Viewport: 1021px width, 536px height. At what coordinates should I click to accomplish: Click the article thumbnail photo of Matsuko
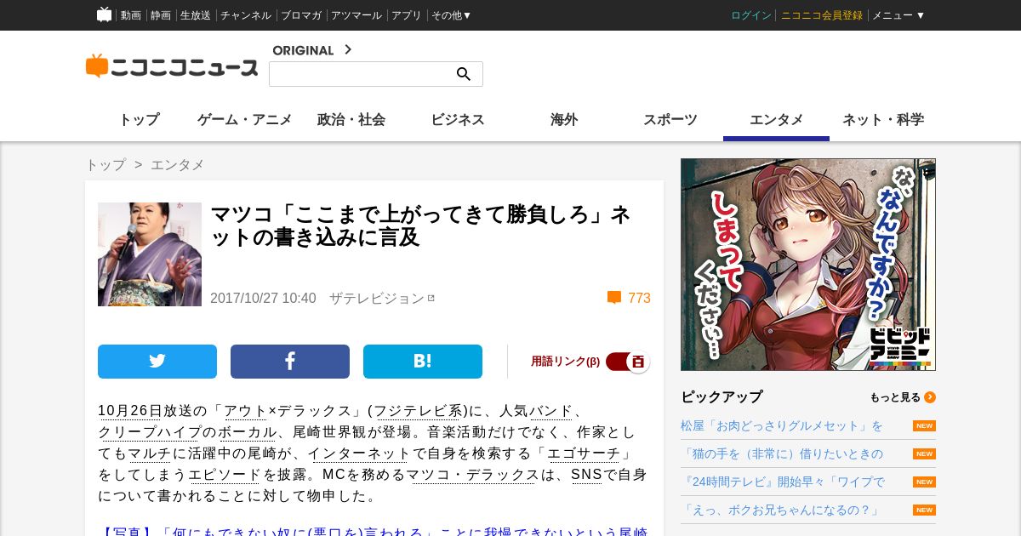(150, 254)
